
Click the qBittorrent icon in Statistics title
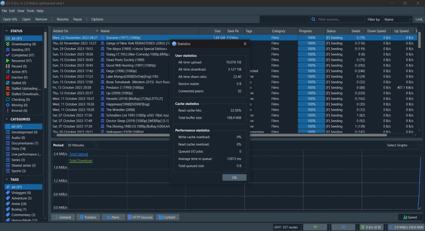(174, 44)
